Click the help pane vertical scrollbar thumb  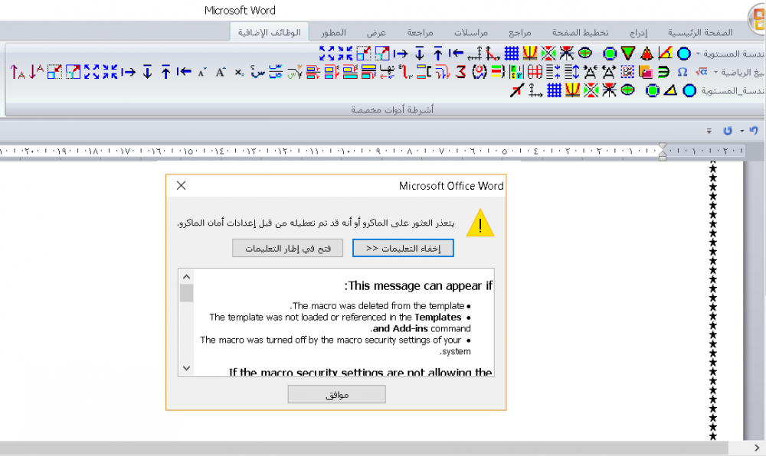click(186, 293)
